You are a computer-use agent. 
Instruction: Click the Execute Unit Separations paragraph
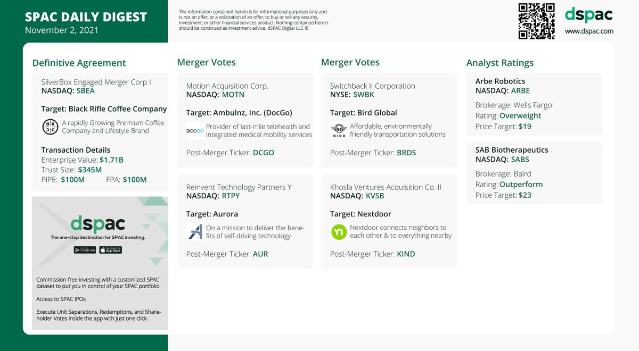[99, 315]
